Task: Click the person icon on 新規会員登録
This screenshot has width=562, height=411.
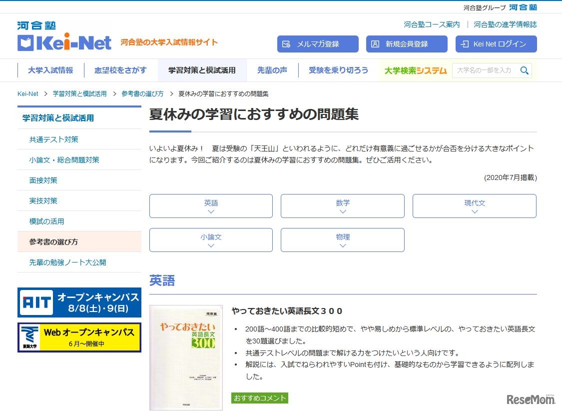Action: [x=376, y=44]
